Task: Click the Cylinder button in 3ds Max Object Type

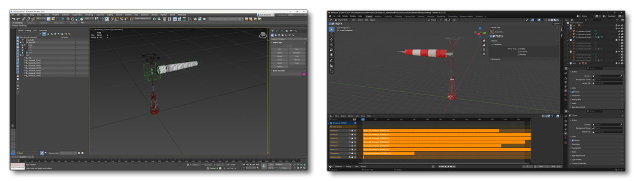Action: (x=280, y=56)
